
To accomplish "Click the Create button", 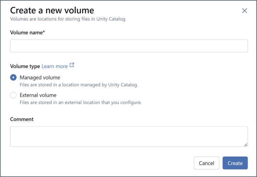I will tap(235, 163).
